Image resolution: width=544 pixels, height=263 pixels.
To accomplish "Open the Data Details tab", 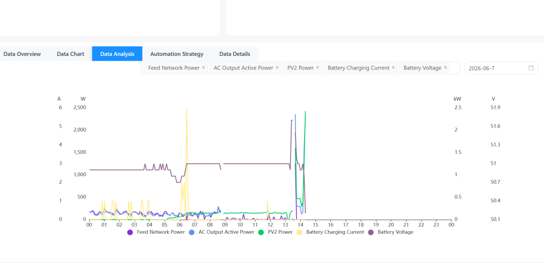I will click(x=234, y=54).
